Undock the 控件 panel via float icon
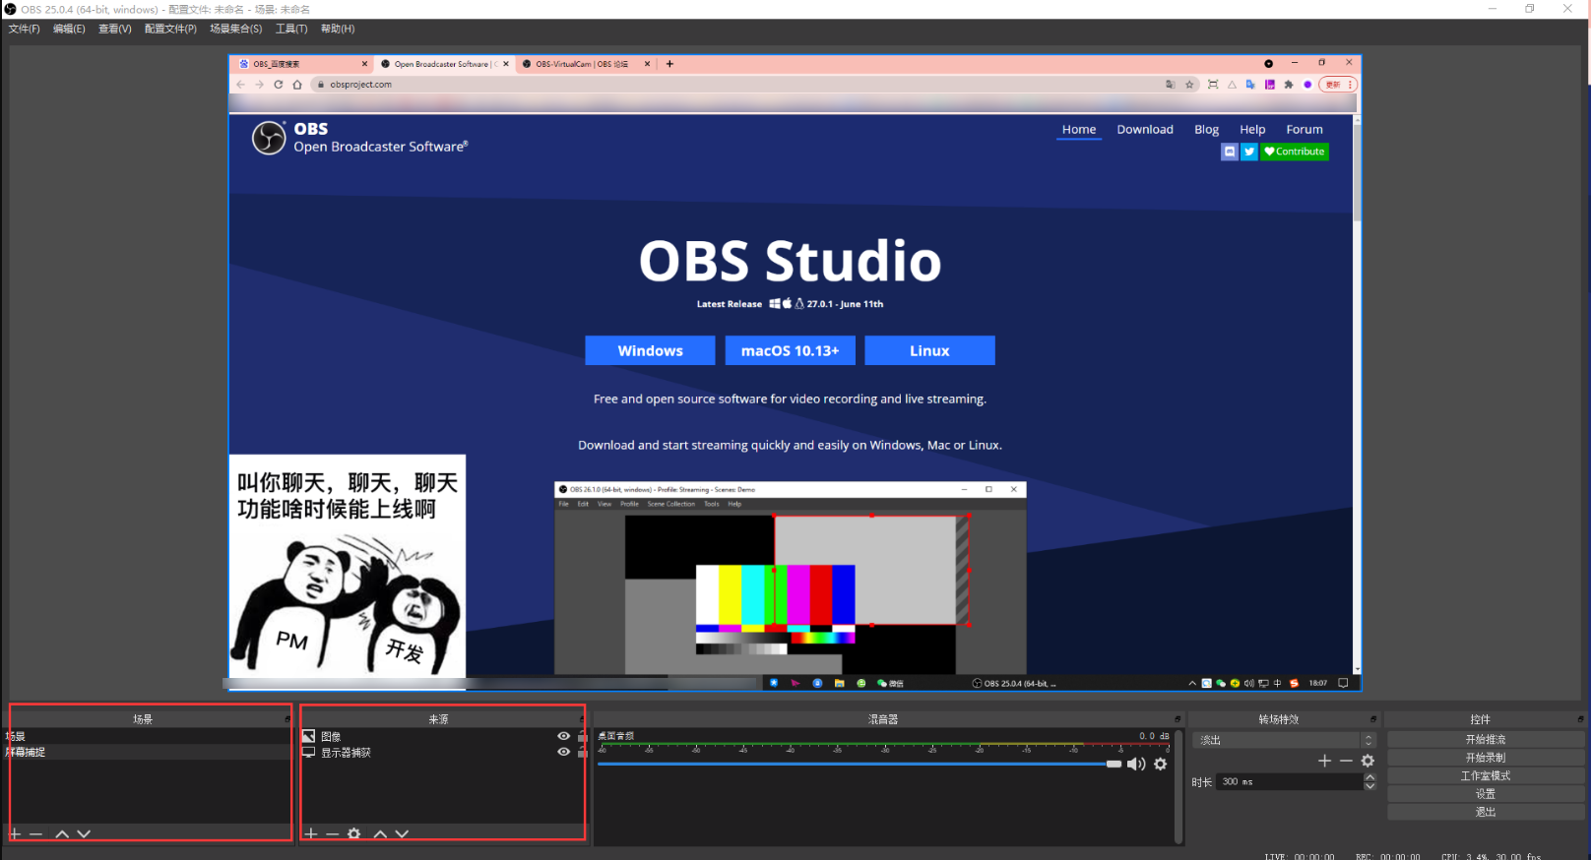 point(1580,719)
